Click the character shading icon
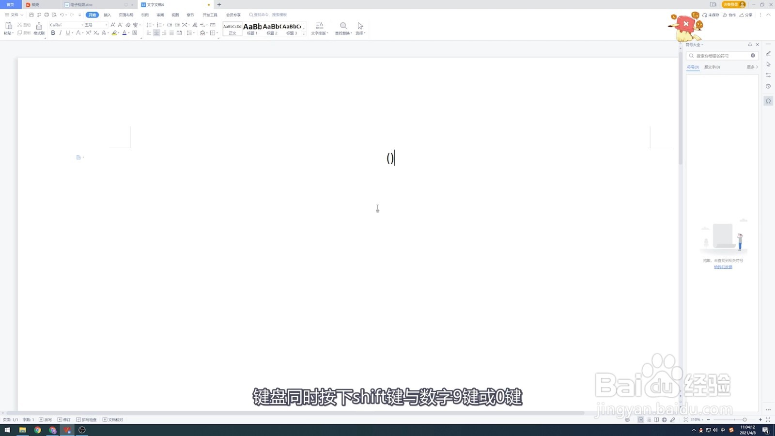The width and height of the screenshot is (775, 436). pyautogui.click(x=135, y=33)
